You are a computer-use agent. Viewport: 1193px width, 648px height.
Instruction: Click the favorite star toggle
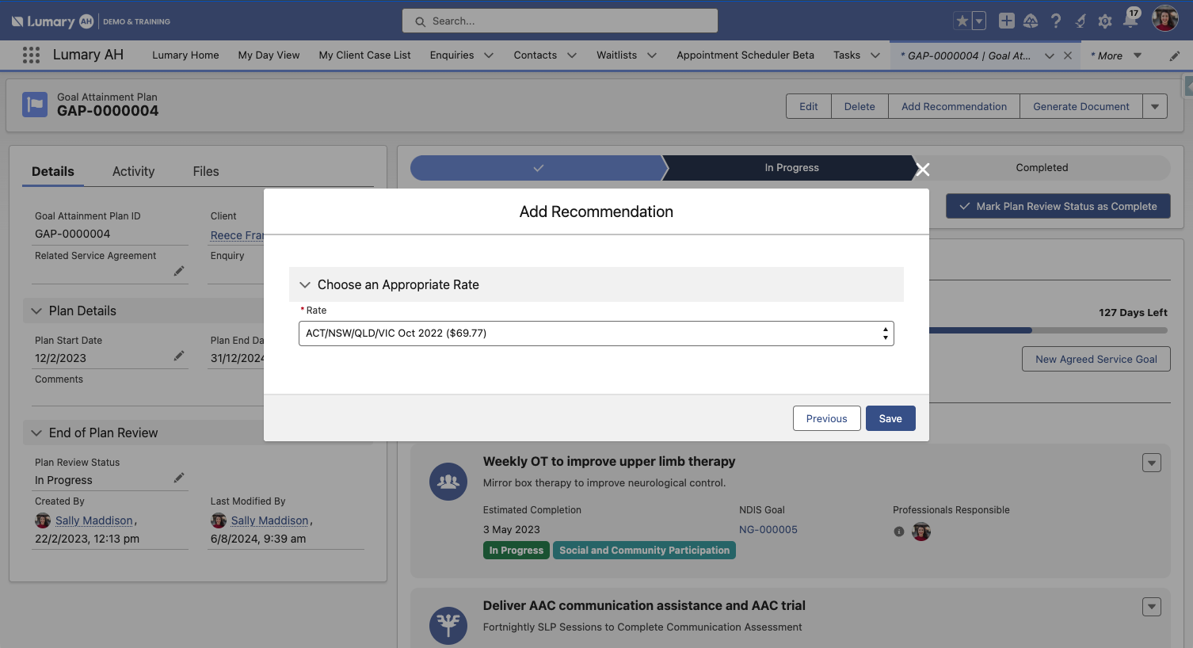962,21
